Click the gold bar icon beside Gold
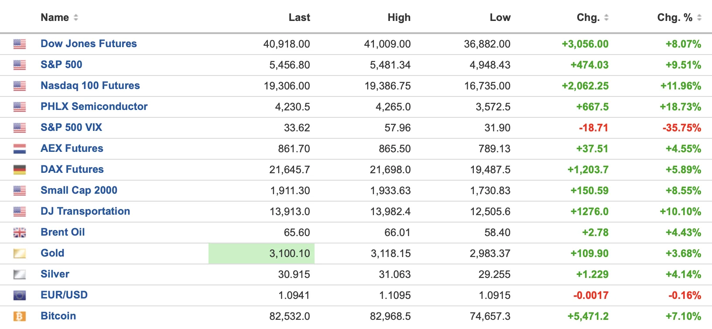The width and height of the screenshot is (712, 329). click(20, 254)
